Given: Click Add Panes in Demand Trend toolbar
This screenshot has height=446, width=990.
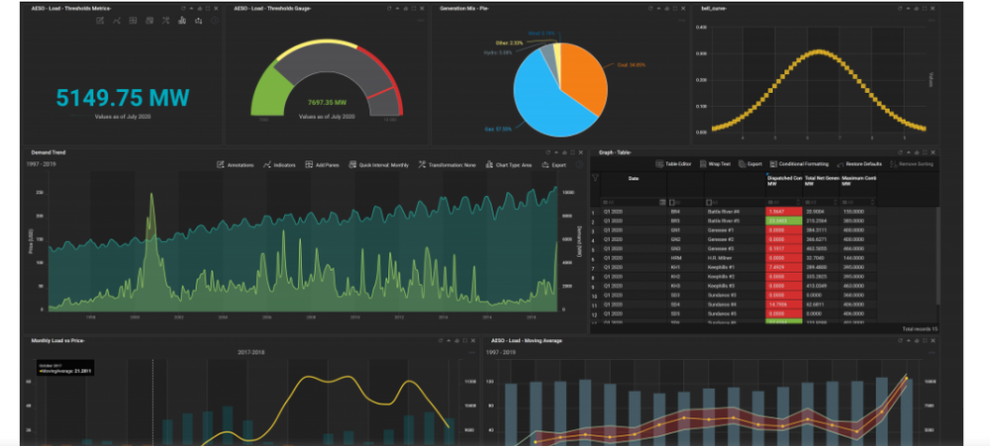Looking at the screenshot, I should [322, 164].
